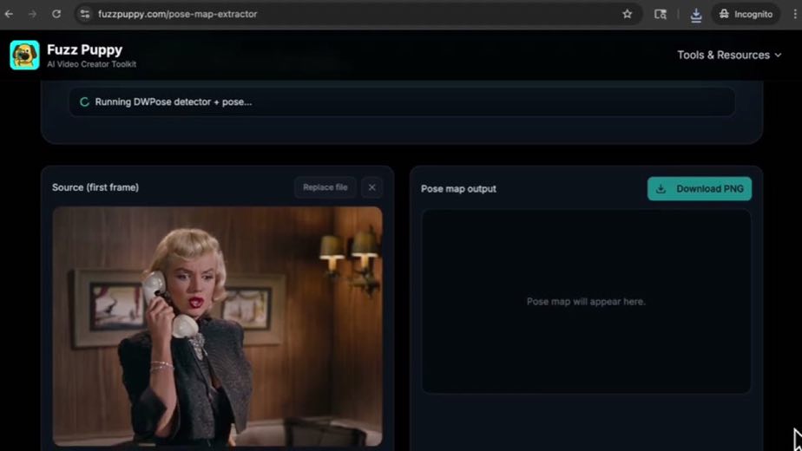The image size is (802, 451).
Task: Click the empty pose map output area
Action: coord(586,301)
